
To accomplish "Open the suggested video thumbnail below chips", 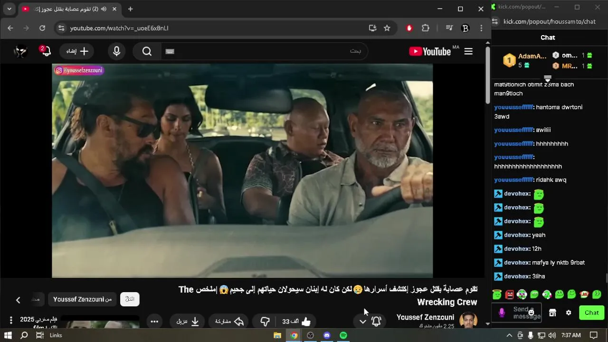I will click(100, 323).
